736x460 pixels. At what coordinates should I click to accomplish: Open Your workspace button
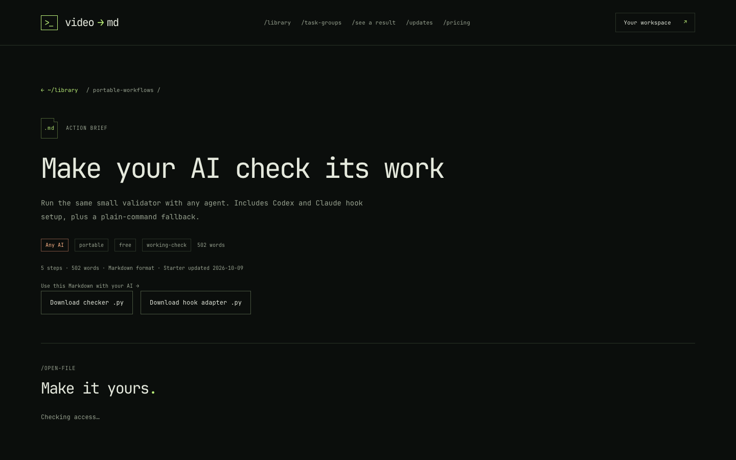[655, 22]
